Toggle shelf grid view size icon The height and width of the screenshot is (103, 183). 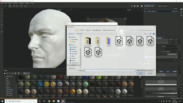(x=140, y=77)
